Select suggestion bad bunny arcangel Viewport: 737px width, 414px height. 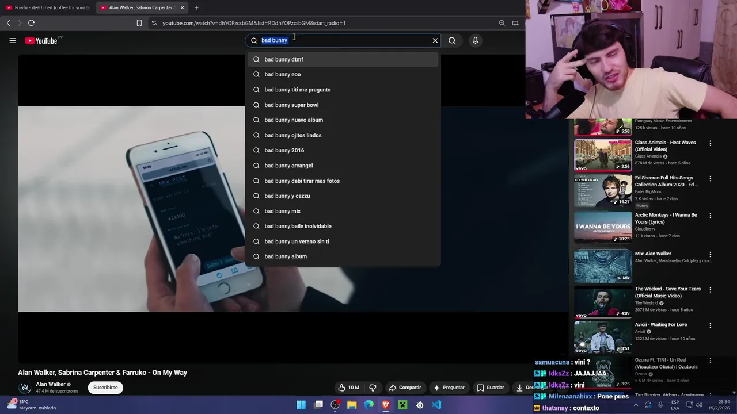click(343, 166)
